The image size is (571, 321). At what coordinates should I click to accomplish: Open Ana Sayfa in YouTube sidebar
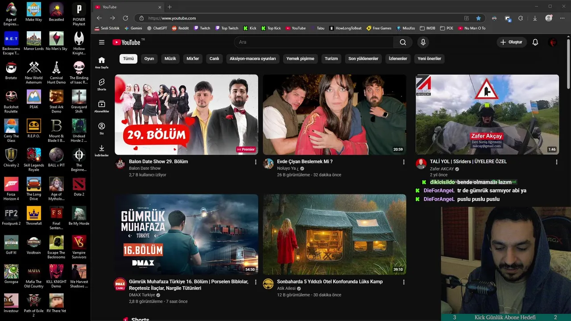102,62
